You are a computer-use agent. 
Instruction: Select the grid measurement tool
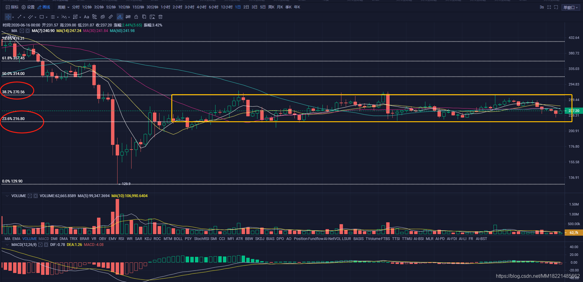coord(75,17)
